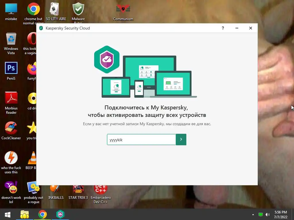Screen dimensions: 294x220
Task: Click the Kaspersky help question mark
Action: [x=223, y=28]
